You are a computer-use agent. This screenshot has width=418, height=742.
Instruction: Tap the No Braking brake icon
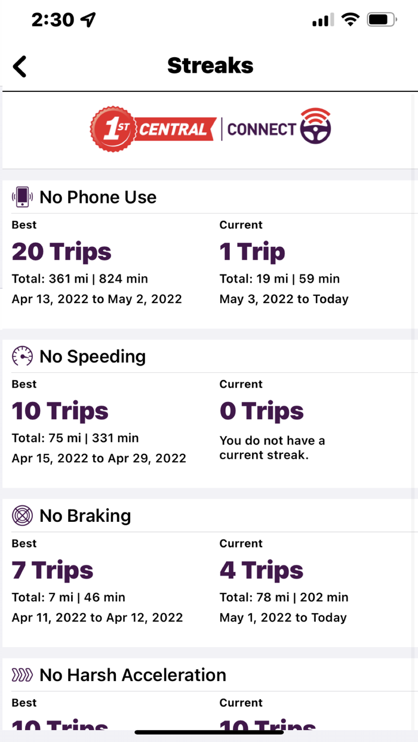22,515
